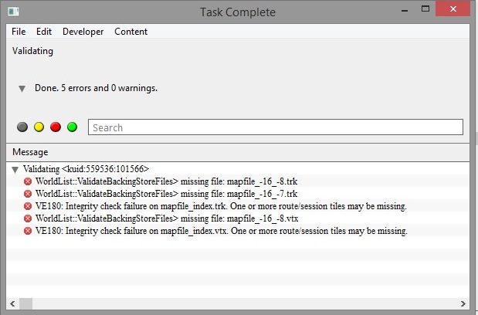Toggle the yellow warnings filter circle
Image resolution: width=478 pixels, height=315 pixels.
point(39,127)
